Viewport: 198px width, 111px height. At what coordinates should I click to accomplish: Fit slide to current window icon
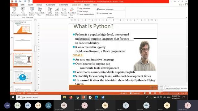coord(186,93)
